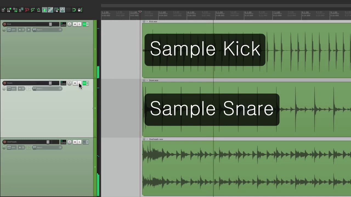Click the Overheads track volume fader handle
This screenshot has width=351, height=197.
point(48,142)
